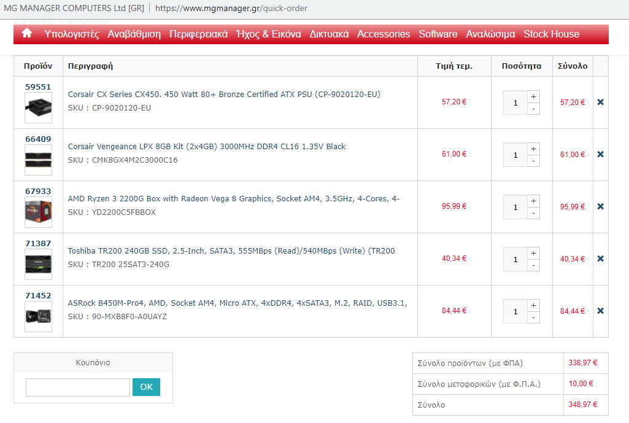Go to the home icon in the menu bar
629x423 pixels.
point(27,33)
